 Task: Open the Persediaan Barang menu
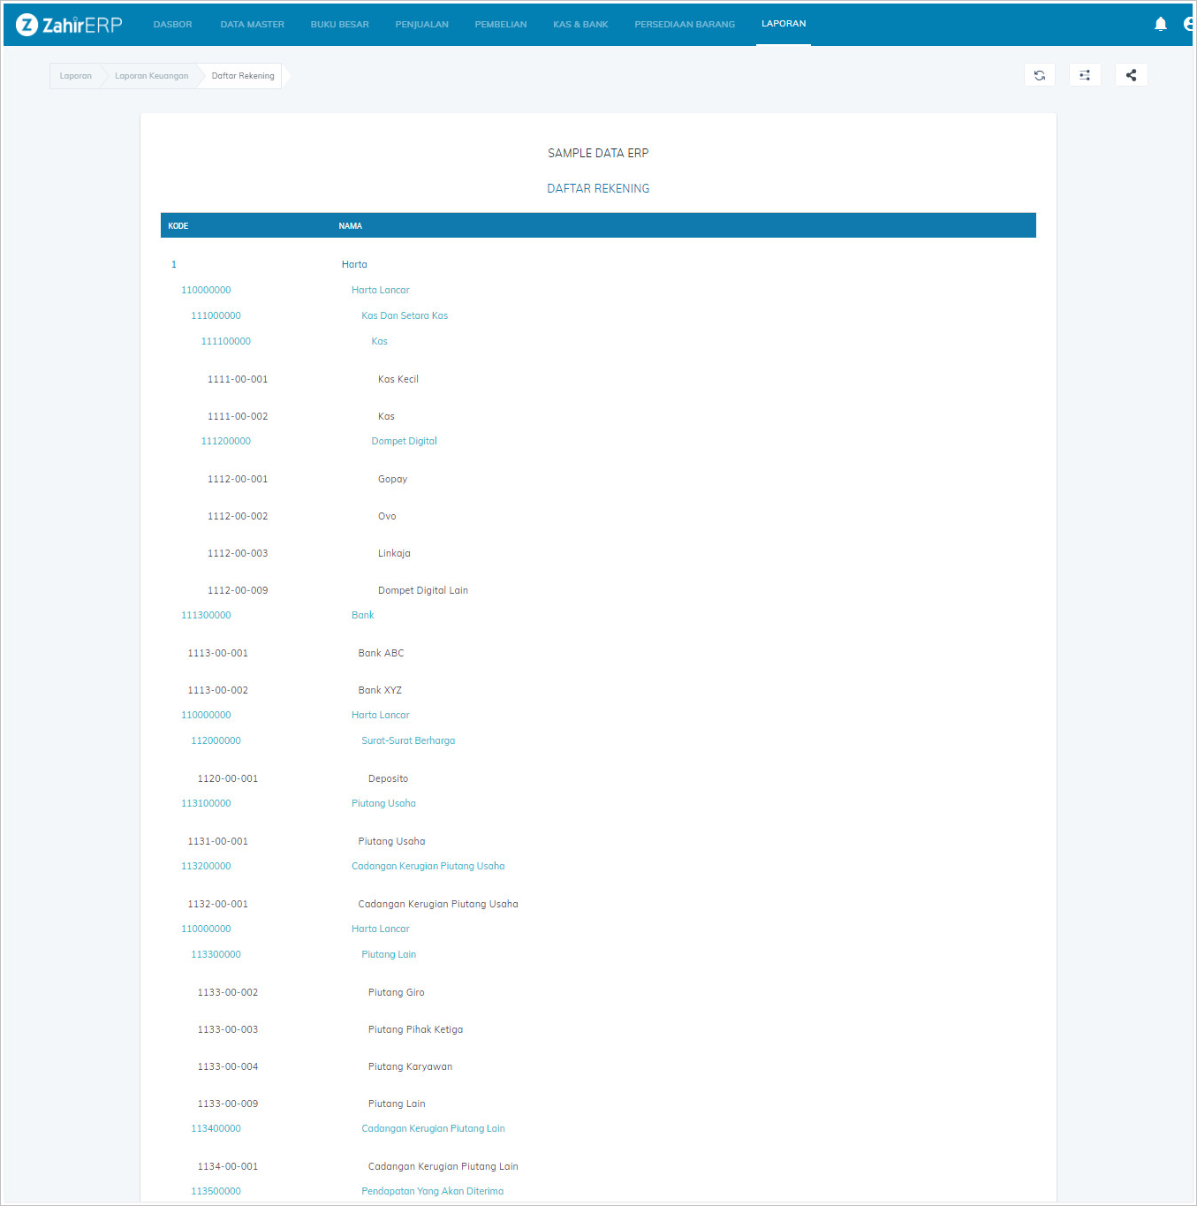tap(684, 25)
